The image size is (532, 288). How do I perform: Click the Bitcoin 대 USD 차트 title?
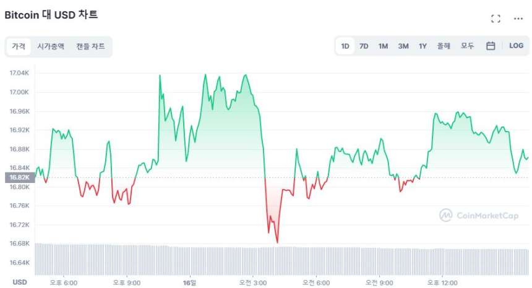click(51, 15)
